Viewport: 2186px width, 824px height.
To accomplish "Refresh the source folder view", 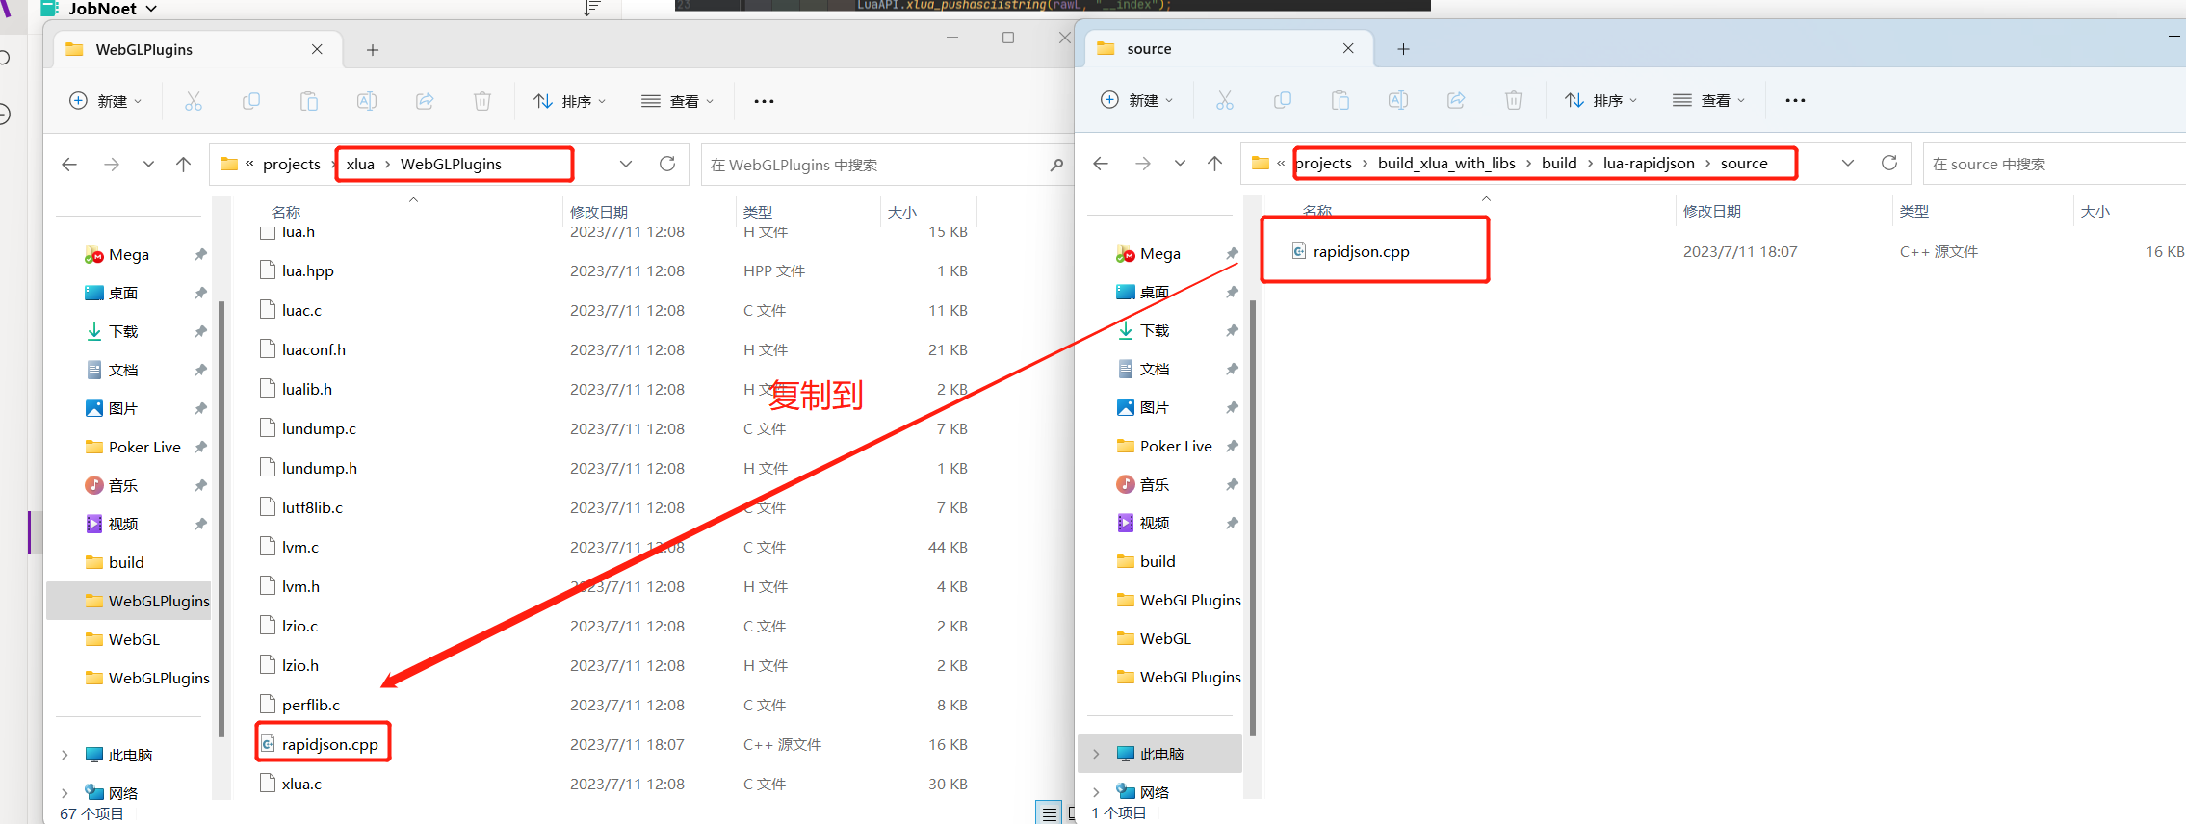I will pos(1889,163).
